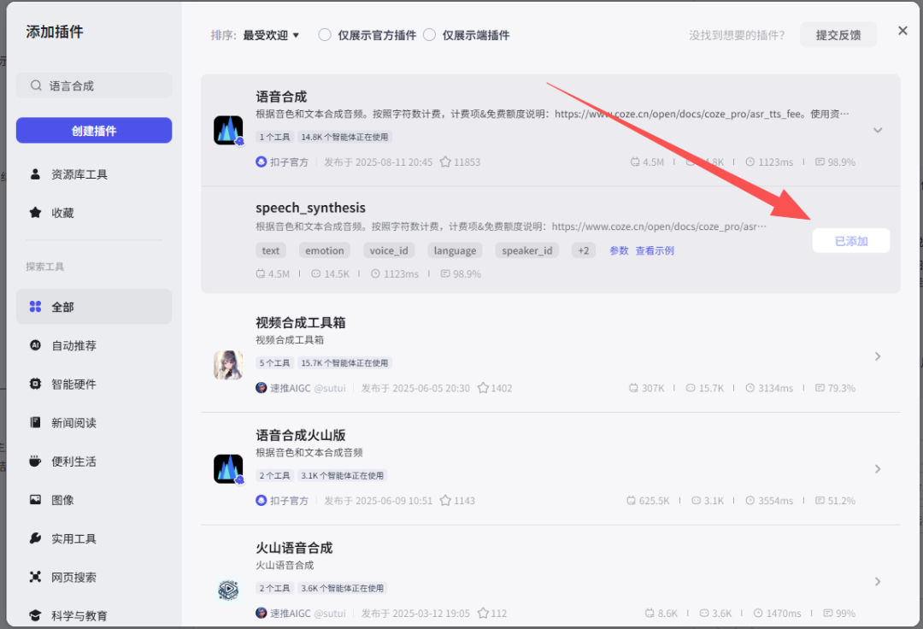Click the 自动推荐 AI icon
923x629 pixels.
point(35,345)
